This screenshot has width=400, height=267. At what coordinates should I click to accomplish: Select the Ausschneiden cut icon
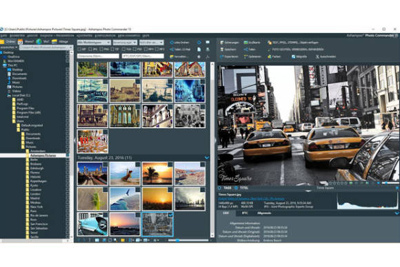(x=317, y=56)
